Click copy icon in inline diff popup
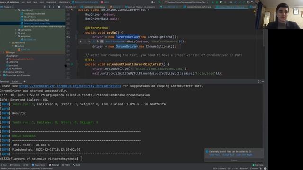The width and height of the screenshot is (303, 170). coord(98,42)
